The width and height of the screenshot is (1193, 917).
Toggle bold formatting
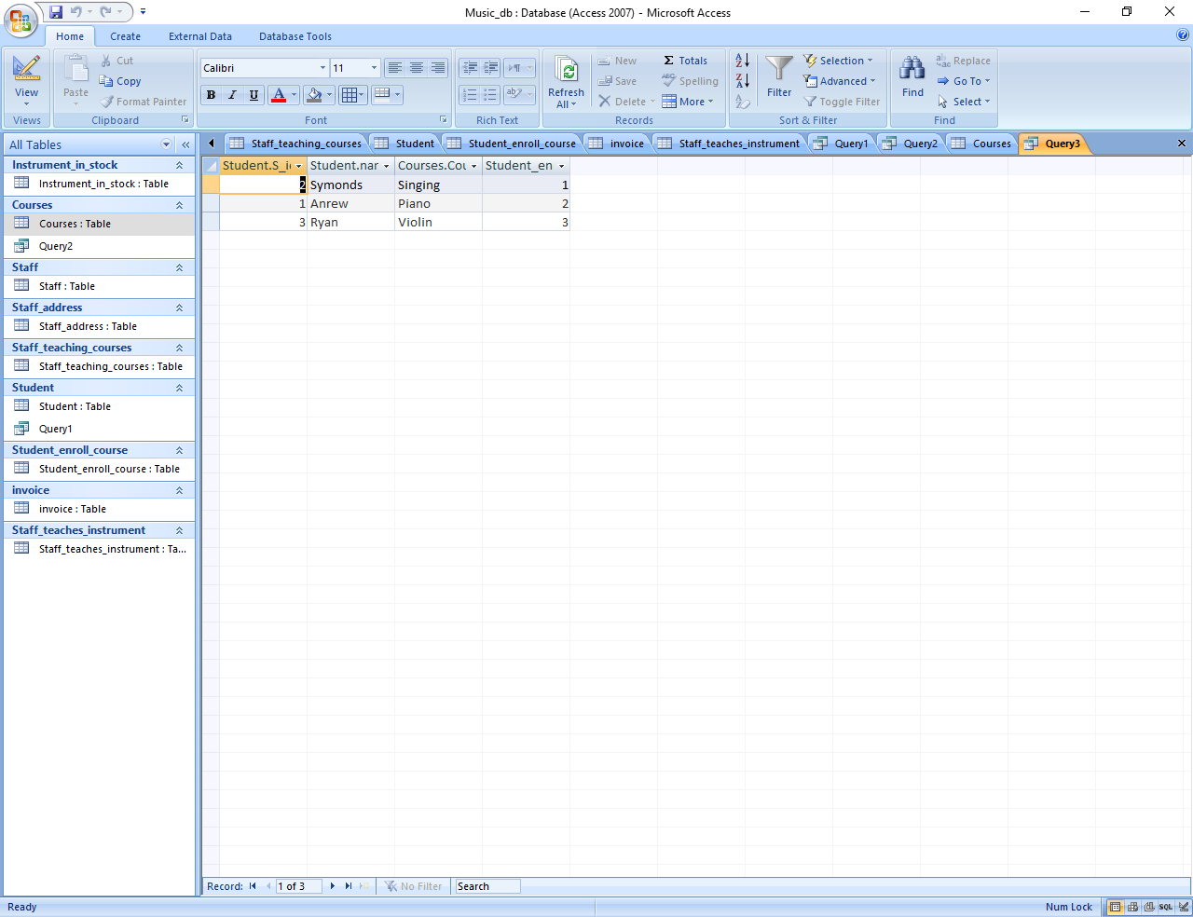tap(212, 95)
